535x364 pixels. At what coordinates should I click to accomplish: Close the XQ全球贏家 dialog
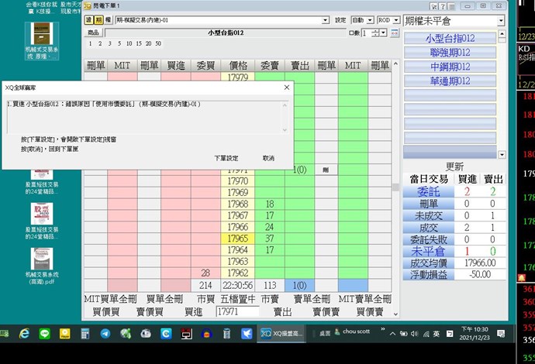pos(286,88)
